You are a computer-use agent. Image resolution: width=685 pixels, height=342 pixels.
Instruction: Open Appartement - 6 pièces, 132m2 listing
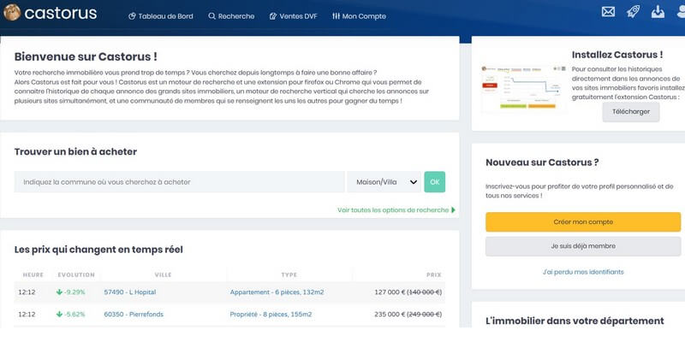(277, 292)
